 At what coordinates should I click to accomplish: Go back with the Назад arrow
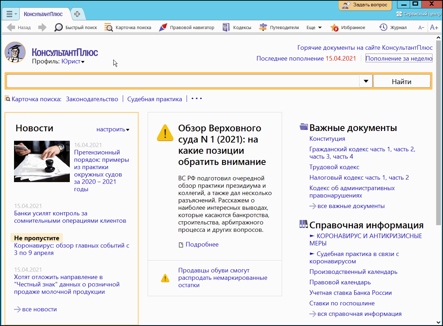click(x=19, y=27)
